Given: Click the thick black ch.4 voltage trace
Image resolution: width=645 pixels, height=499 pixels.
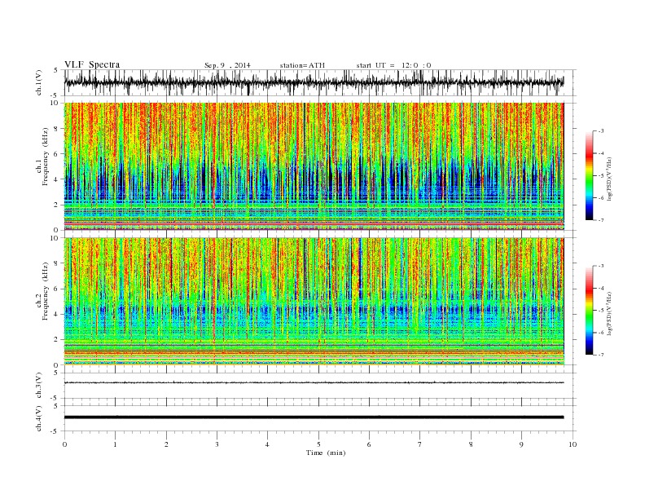Looking at the screenshot, I should pos(314,417).
